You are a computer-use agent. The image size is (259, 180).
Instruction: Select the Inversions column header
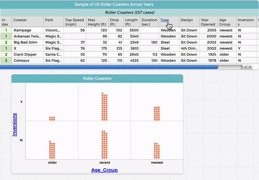point(246,22)
